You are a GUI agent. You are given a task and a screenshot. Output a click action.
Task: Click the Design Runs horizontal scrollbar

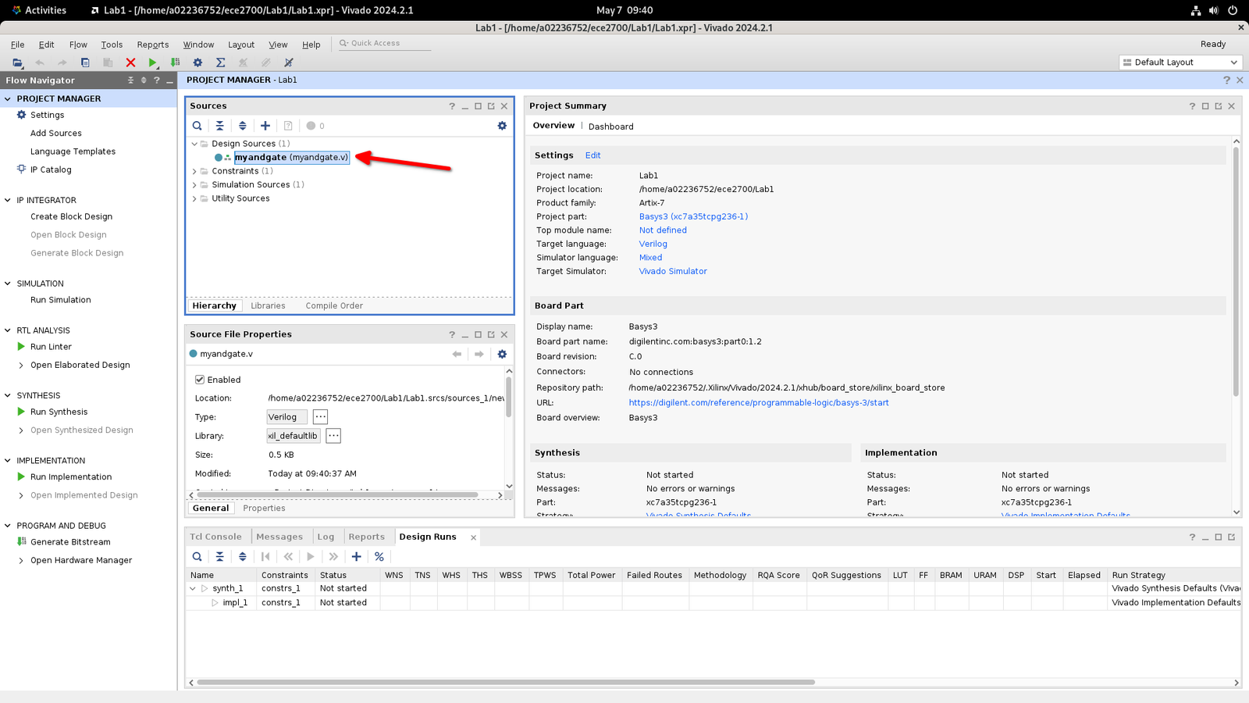506,683
